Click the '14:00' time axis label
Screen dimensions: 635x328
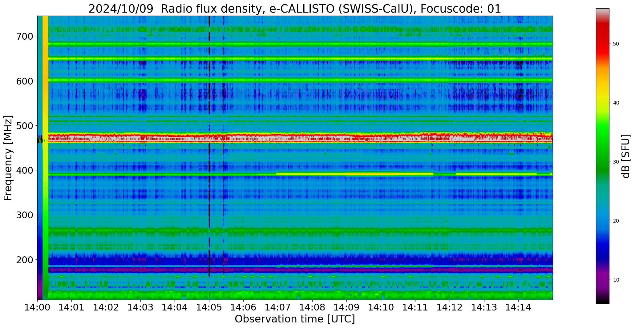(x=38, y=307)
